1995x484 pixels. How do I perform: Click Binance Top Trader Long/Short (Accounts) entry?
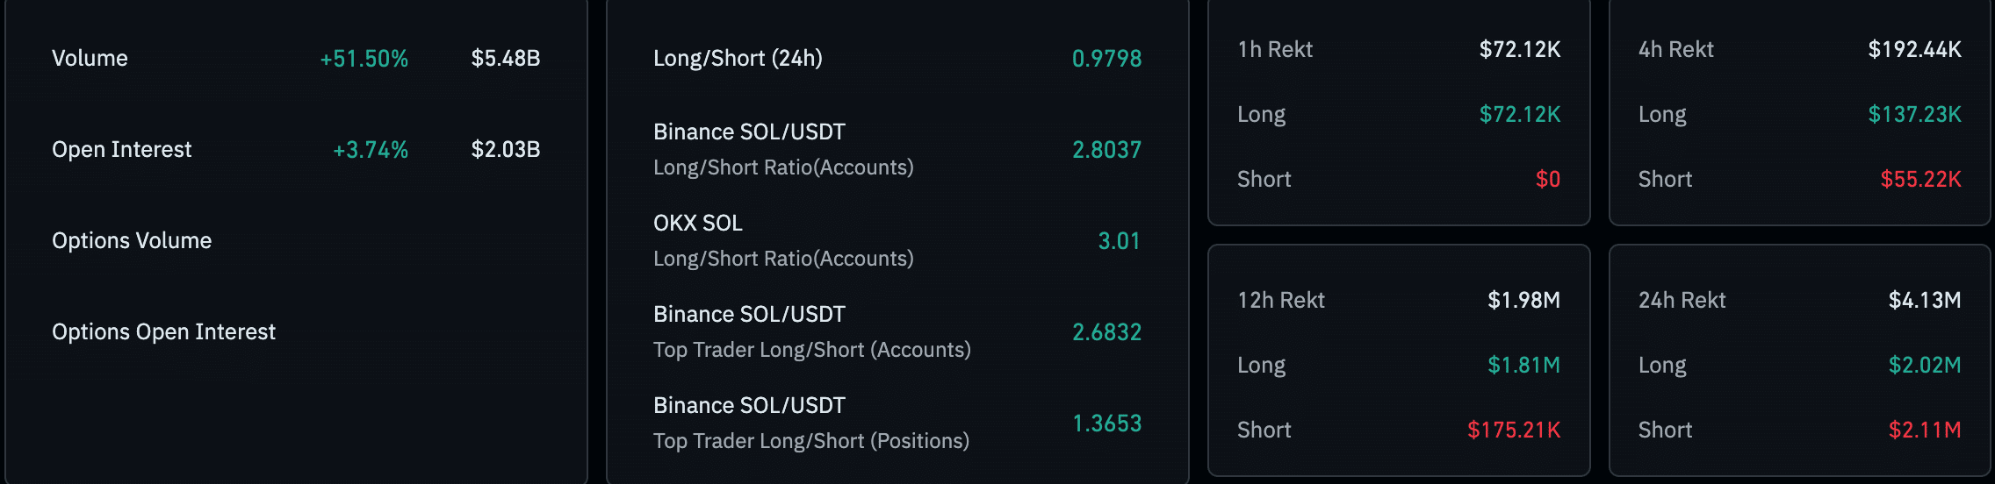point(897,331)
